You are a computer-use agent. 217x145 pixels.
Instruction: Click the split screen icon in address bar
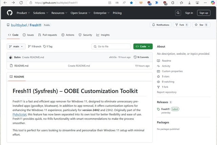point(110,3)
